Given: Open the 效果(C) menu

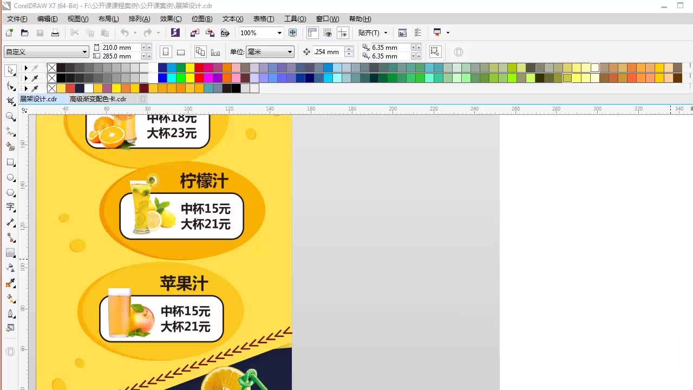Looking at the screenshot, I should click(171, 18).
